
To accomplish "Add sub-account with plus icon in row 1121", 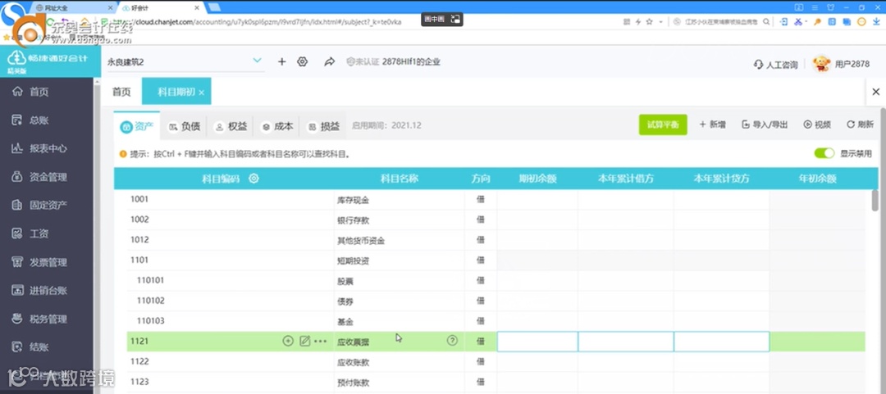I will pyautogui.click(x=288, y=341).
